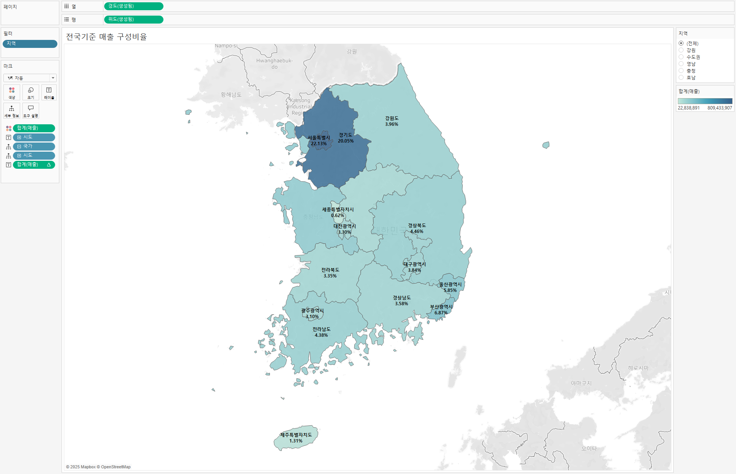The image size is (736, 474).
Task: Click the detail icon beside the 국가 pill
Action: 8,147
